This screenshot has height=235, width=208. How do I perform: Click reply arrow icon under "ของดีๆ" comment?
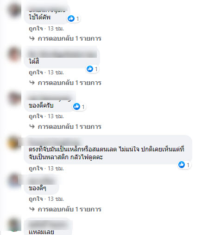click(32, 209)
